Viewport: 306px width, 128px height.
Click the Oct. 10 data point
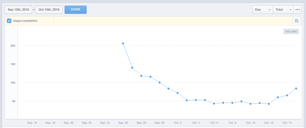coord(251,104)
